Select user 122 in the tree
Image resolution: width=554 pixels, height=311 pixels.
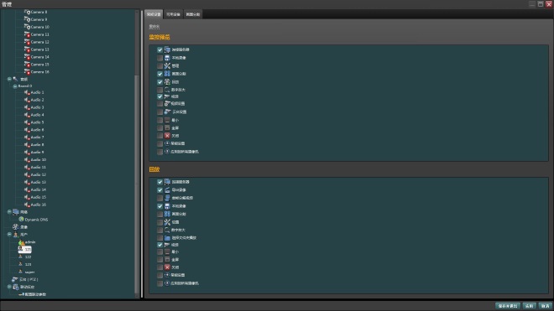click(28, 257)
